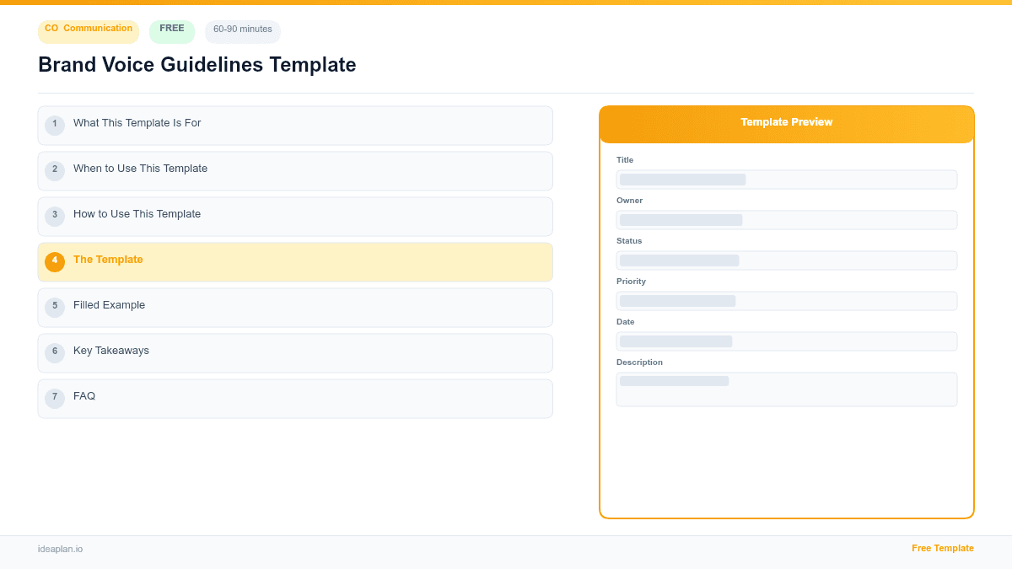The width and height of the screenshot is (1012, 569).
Task: Click the Priority field label
Action: click(x=631, y=282)
